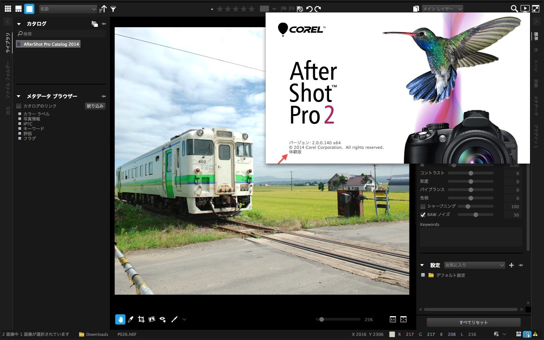This screenshot has height=340, width=544.
Task: Expand the キーワード tree item
Action: click(20, 128)
